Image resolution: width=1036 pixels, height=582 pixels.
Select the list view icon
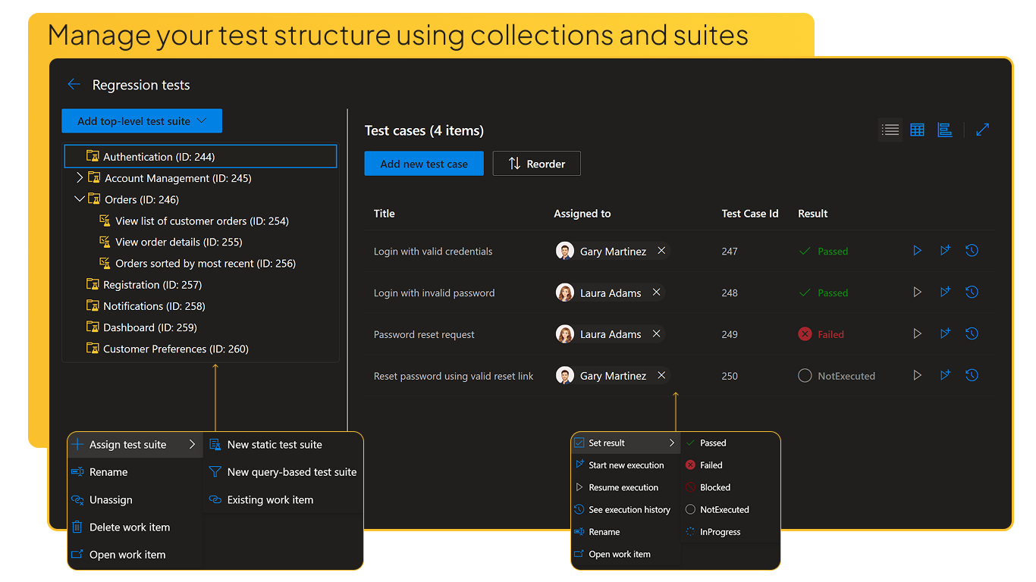pyautogui.click(x=890, y=130)
